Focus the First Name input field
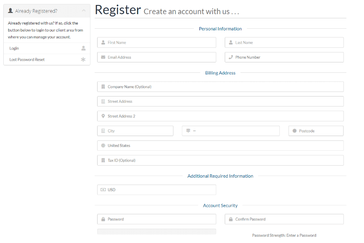This screenshot has width=364, height=243. tap(157, 42)
